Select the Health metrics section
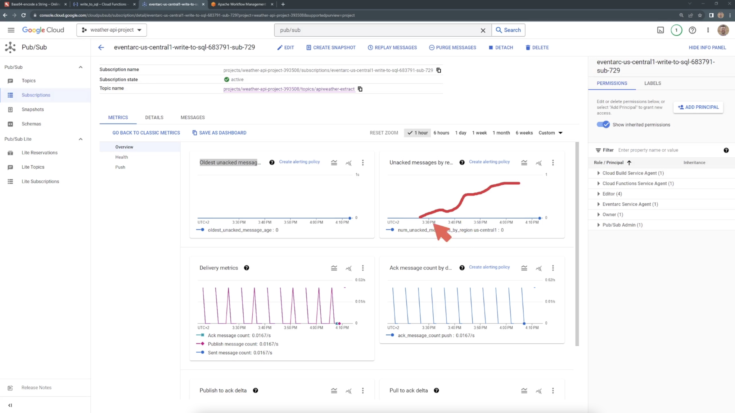Viewport: 735px width, 413px height. point(122,157)
